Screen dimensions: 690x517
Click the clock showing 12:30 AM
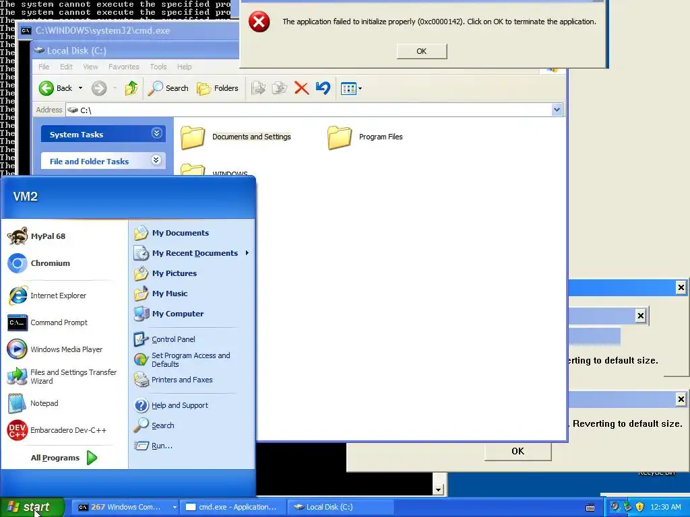point(665,508)
